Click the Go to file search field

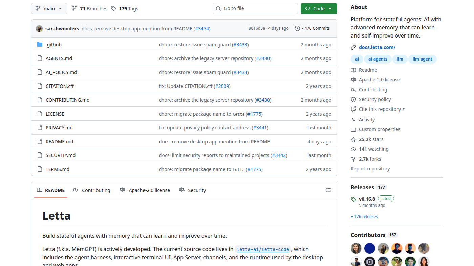pyautogui.click(x=255, y=9)
